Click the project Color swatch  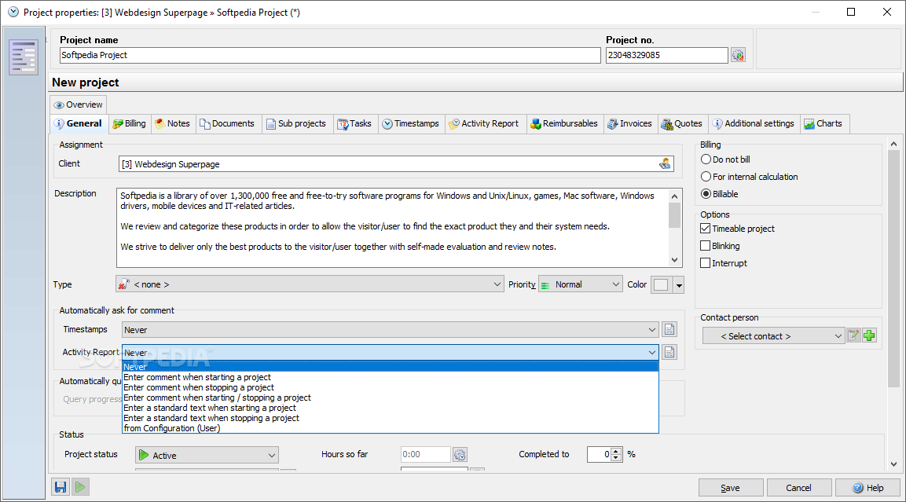tap(662, 285)
